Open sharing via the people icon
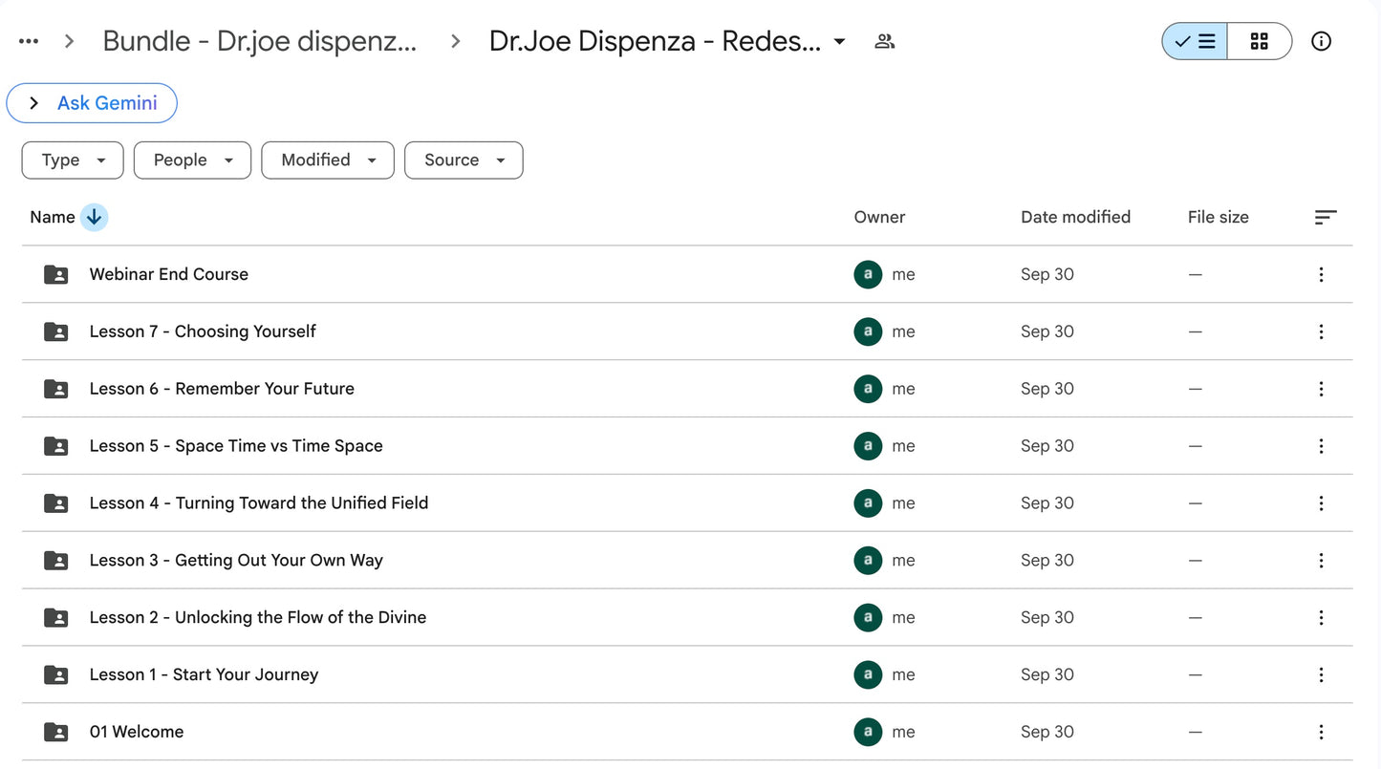Image resolution: width=1381 pixels, height=769 pixels. (884, 41)
